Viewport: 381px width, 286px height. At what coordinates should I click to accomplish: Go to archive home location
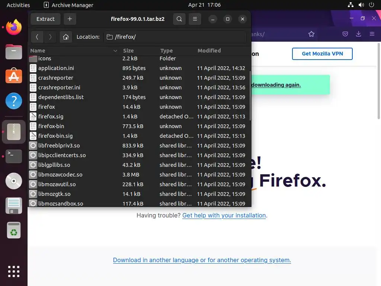[x=66, y=37]
